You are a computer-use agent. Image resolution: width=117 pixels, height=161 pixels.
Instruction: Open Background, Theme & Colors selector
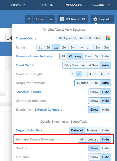coord(83,38)
